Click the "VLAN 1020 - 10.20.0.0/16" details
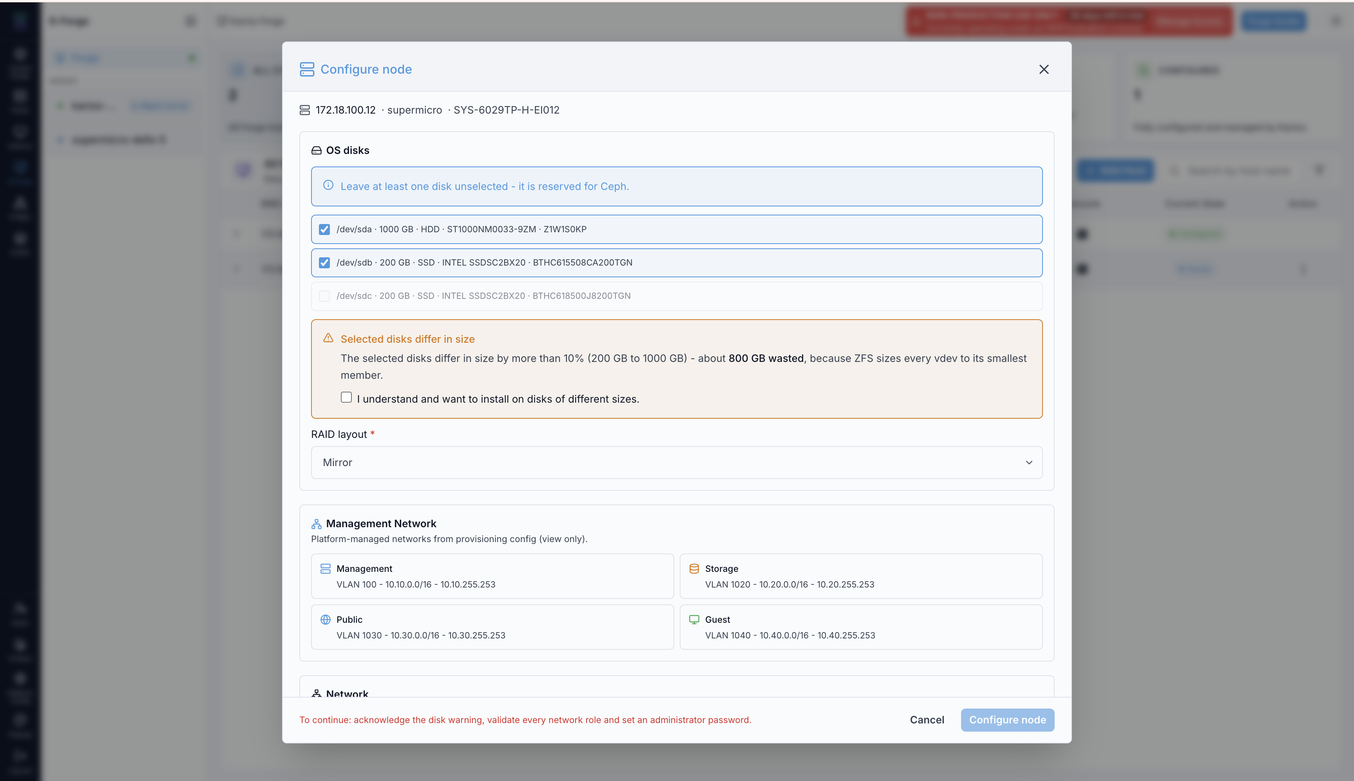 (x=790, y=585)
